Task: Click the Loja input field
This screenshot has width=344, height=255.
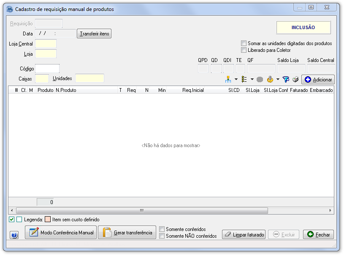Action: pyautogui.click(x=46, y=54)
